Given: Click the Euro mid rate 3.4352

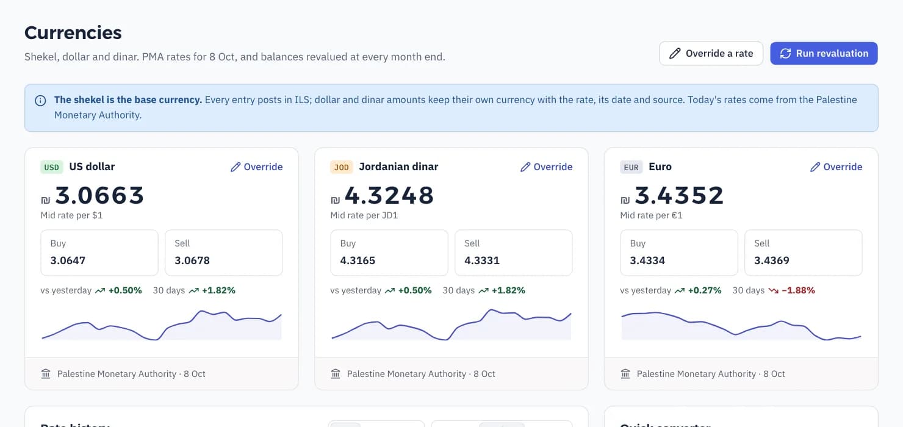Looking at the screenshot, I should click(x=679, y=195).
